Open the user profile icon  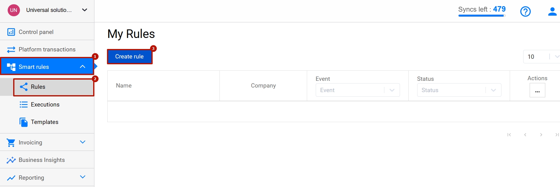pyautogui.click(x=552, y=11)
